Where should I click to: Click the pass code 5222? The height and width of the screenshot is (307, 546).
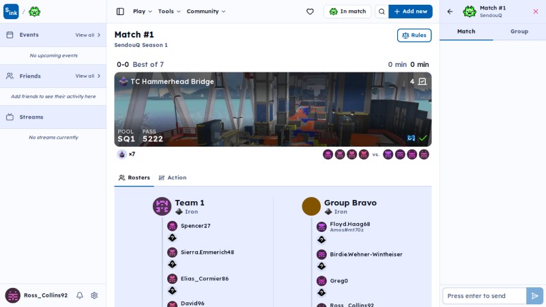coord(152,139)
